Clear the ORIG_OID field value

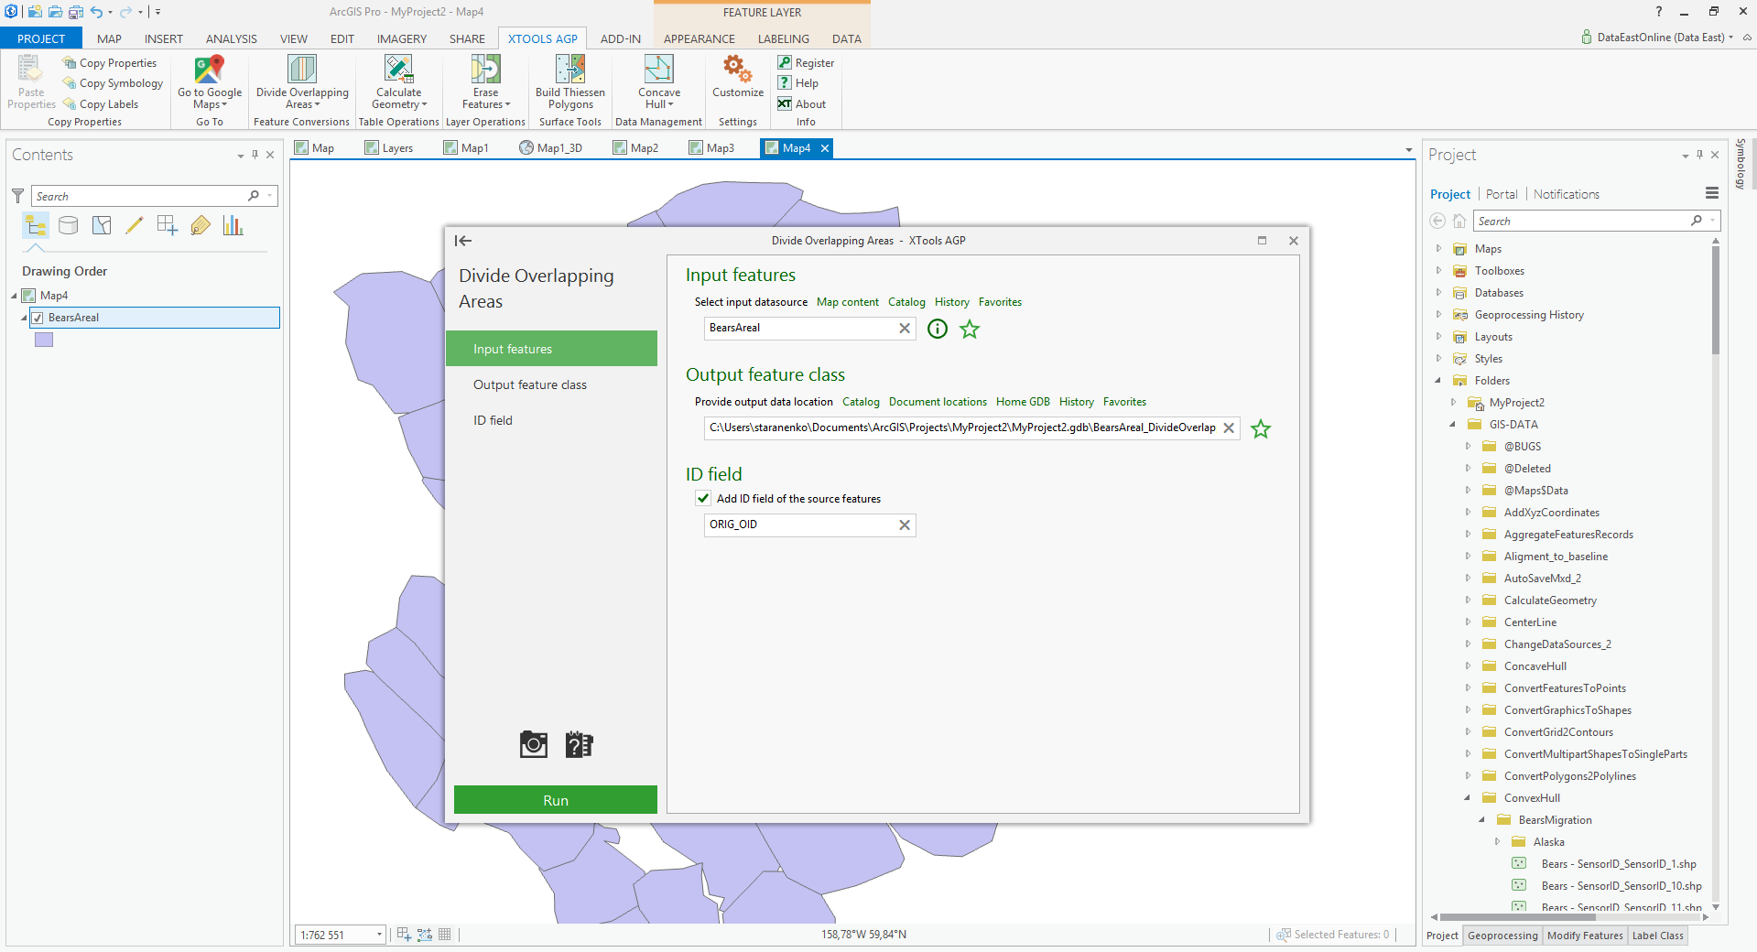[x=905, y=525]
